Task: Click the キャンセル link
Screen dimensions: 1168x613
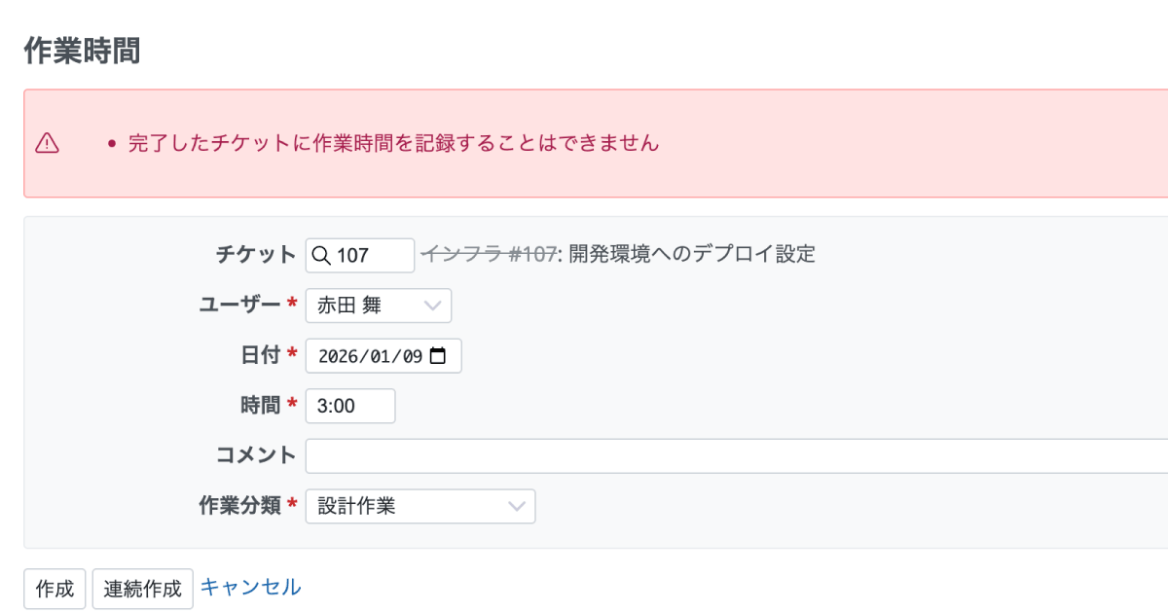Action: (x=250, y=587)
